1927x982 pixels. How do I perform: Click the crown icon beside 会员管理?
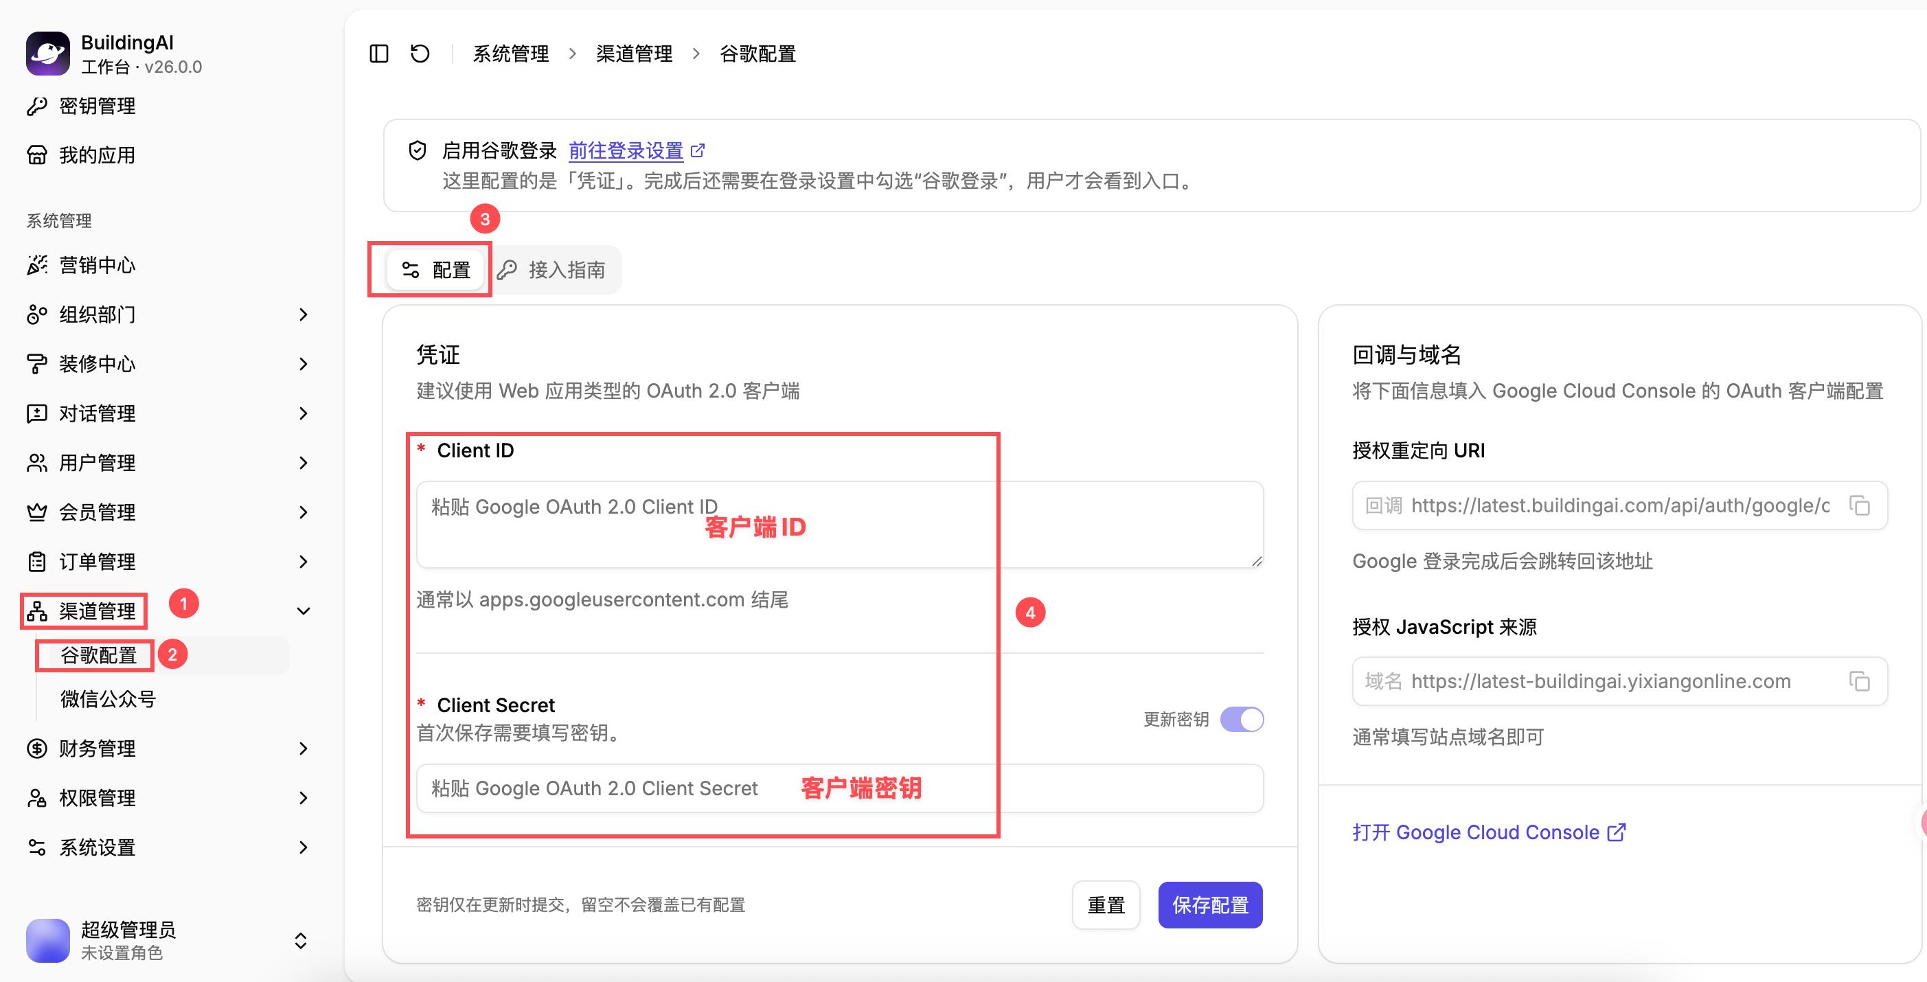click(36, 512)
